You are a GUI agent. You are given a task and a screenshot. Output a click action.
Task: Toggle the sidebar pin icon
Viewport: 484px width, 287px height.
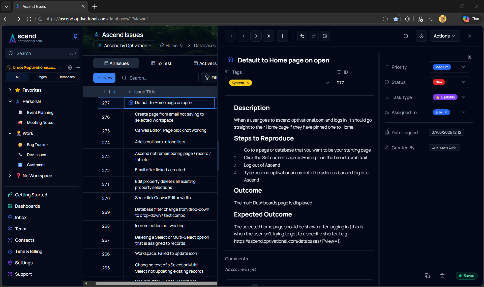[75, 37]
